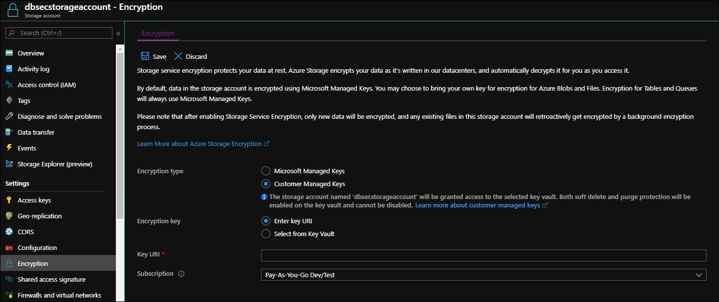Click the Encryption type label
This screenshot has height=302, width=719.
coord(160,171)
